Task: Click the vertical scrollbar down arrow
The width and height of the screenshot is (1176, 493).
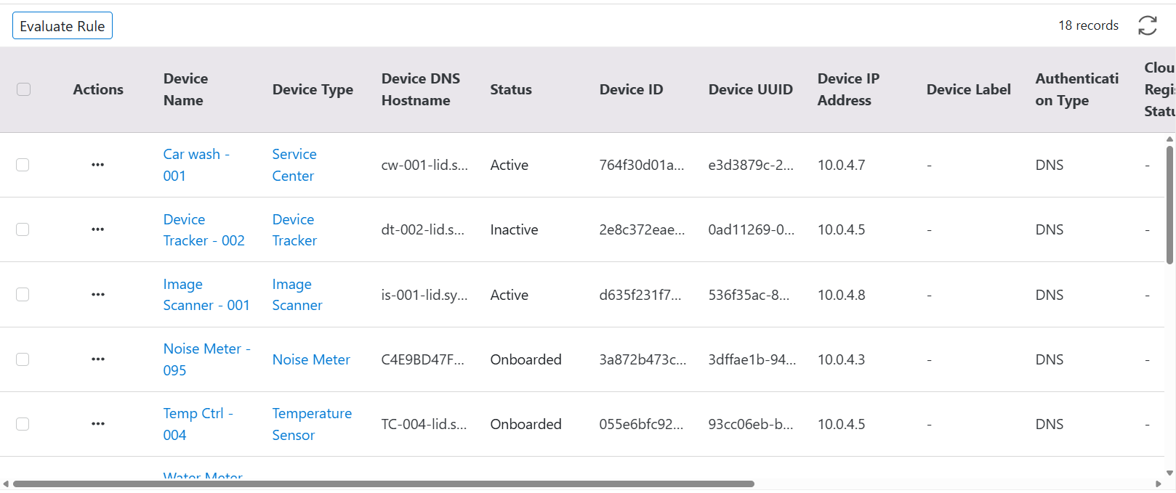Action: pos(1169,473)
